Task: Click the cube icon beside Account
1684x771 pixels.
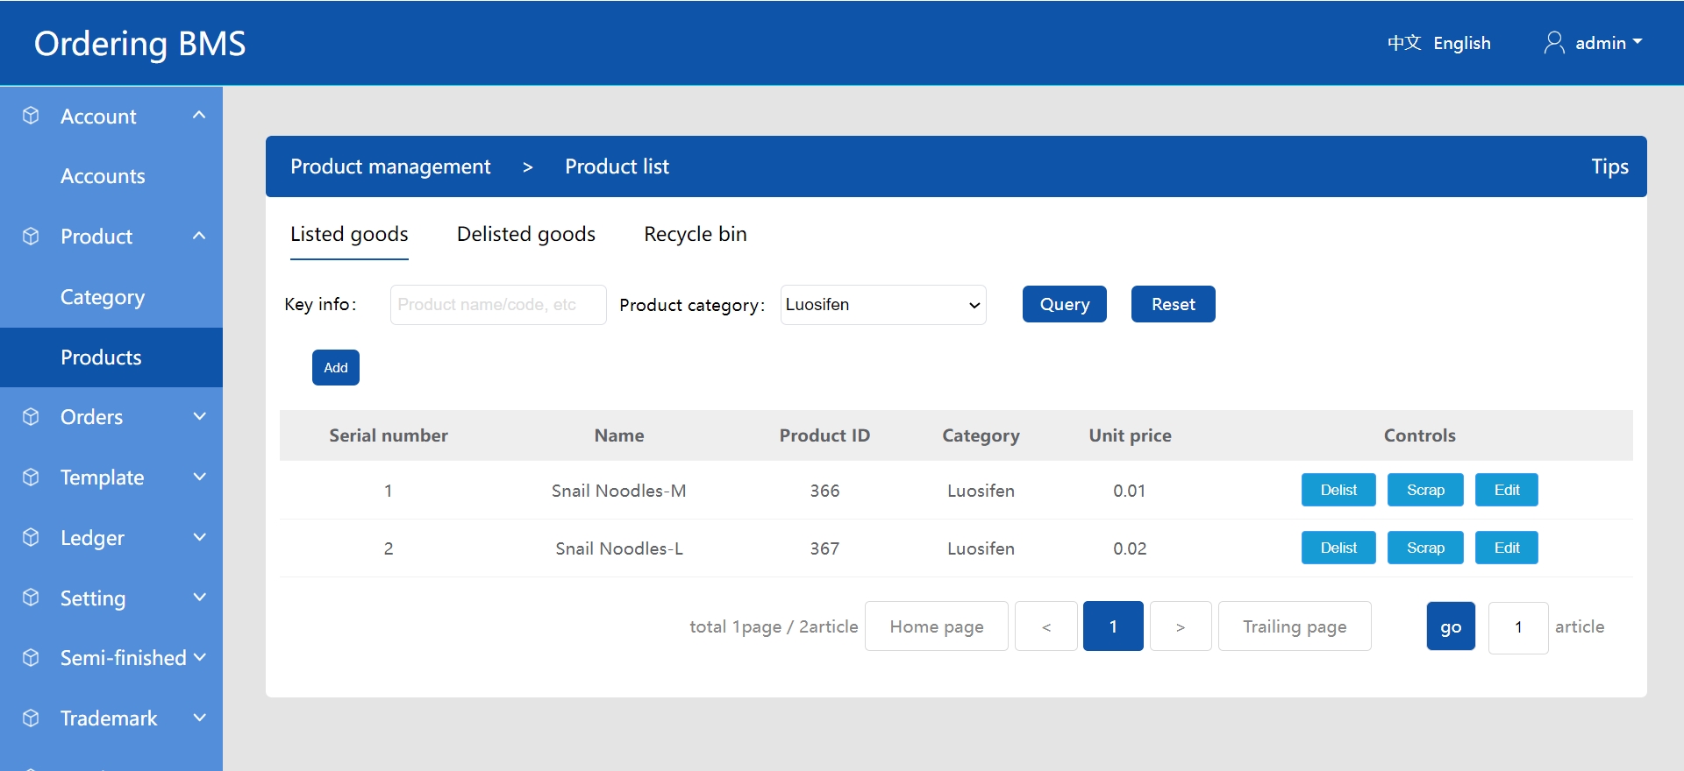Action: pyautogui.click(x=31, y=116)
